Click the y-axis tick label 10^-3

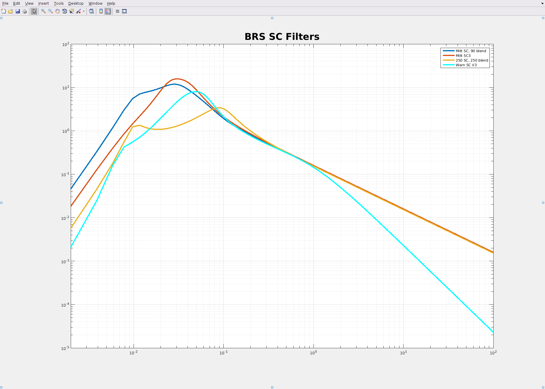click(x=65, y=261)
